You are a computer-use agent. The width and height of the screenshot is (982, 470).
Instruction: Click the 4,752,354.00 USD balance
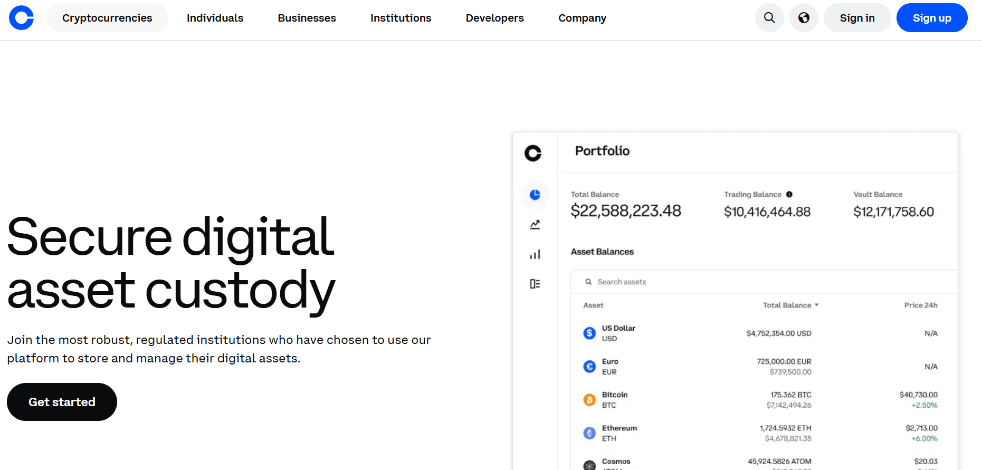point(779,333)
